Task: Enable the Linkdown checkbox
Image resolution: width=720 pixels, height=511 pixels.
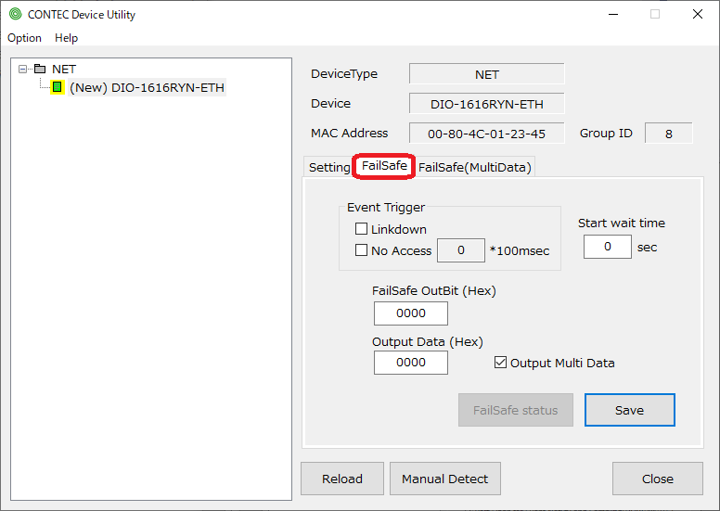Action: [362, 229]
